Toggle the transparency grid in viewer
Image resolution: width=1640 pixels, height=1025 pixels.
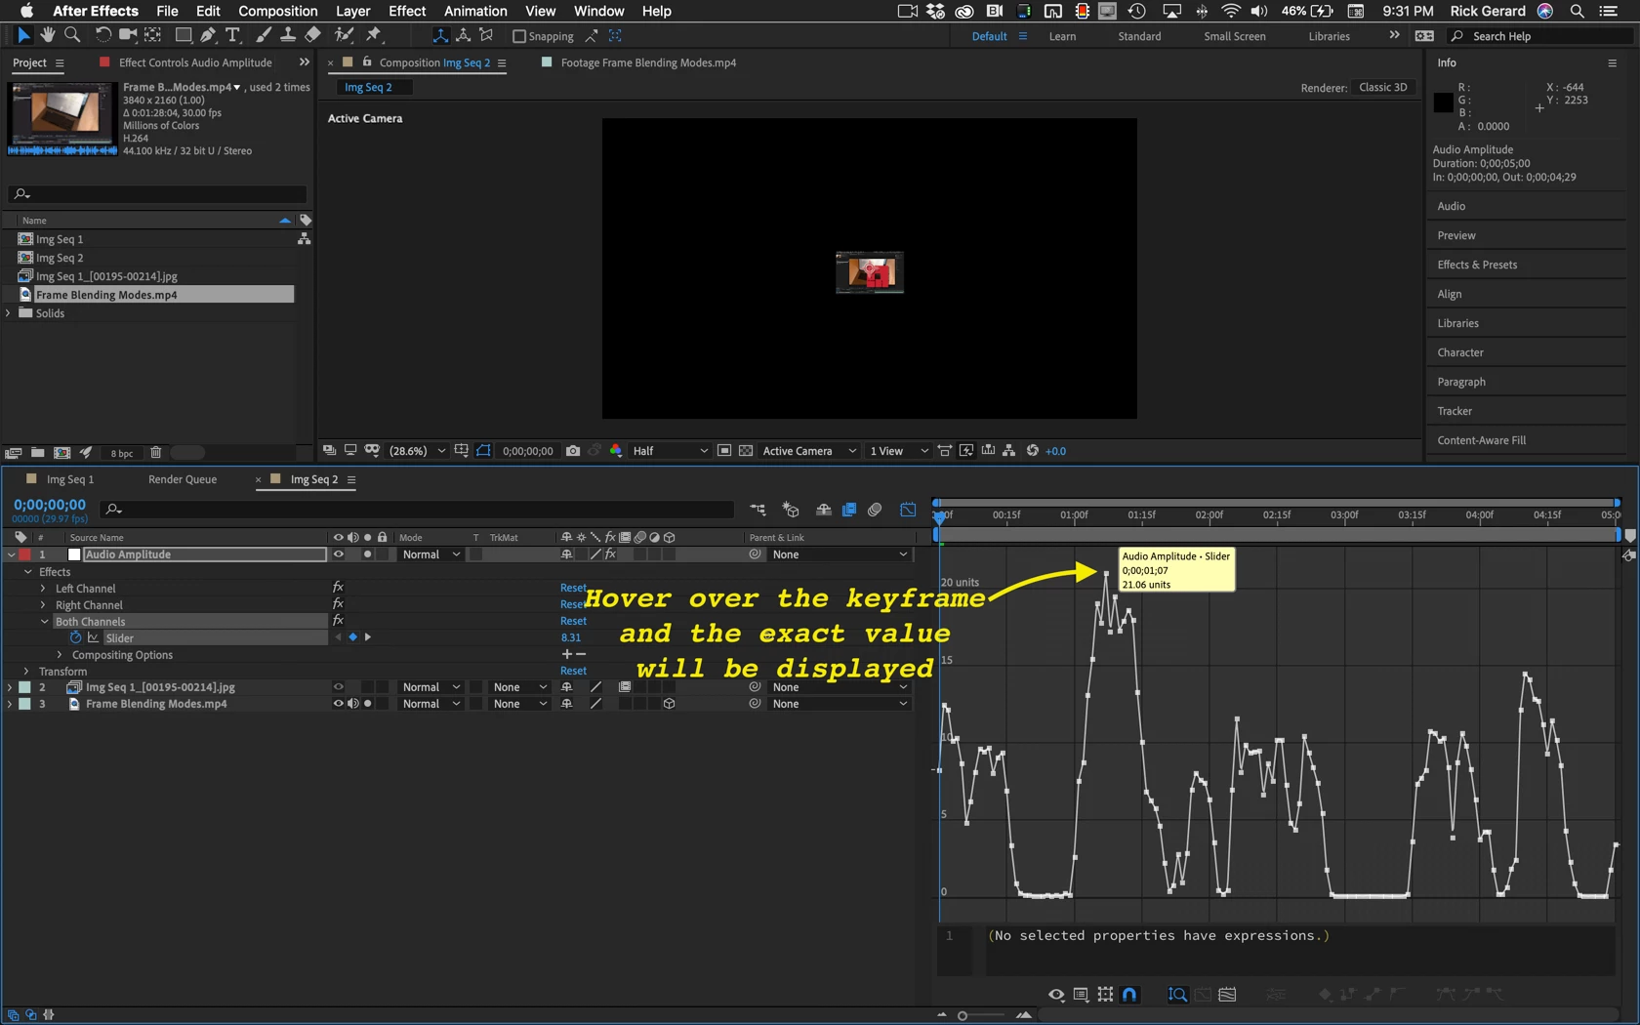click(746, 451)
